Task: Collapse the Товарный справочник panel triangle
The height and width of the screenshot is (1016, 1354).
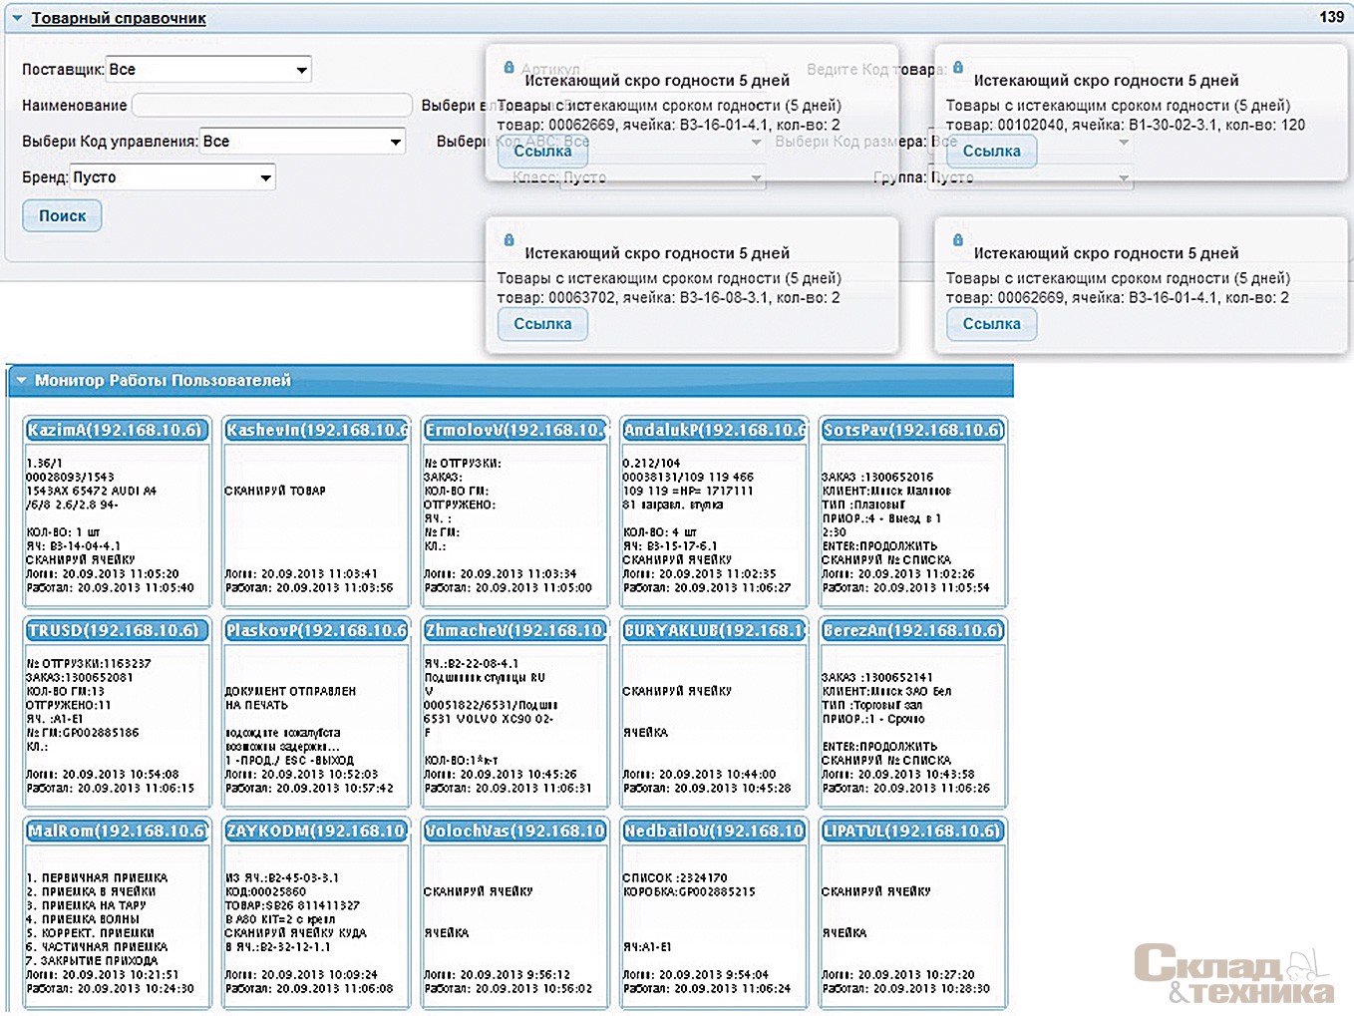Action: point(17,18)
